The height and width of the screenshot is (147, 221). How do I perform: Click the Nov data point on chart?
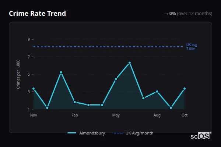tap(34, 89)
